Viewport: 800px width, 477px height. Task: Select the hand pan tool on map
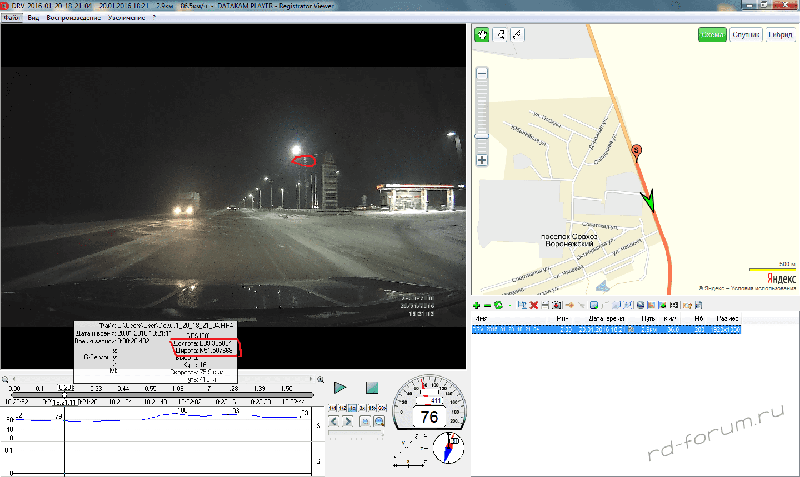[x=482, y=35]
